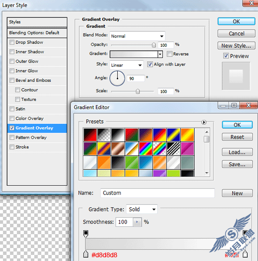
Task: Click the gradient Name input field
Action: [158, 193]
